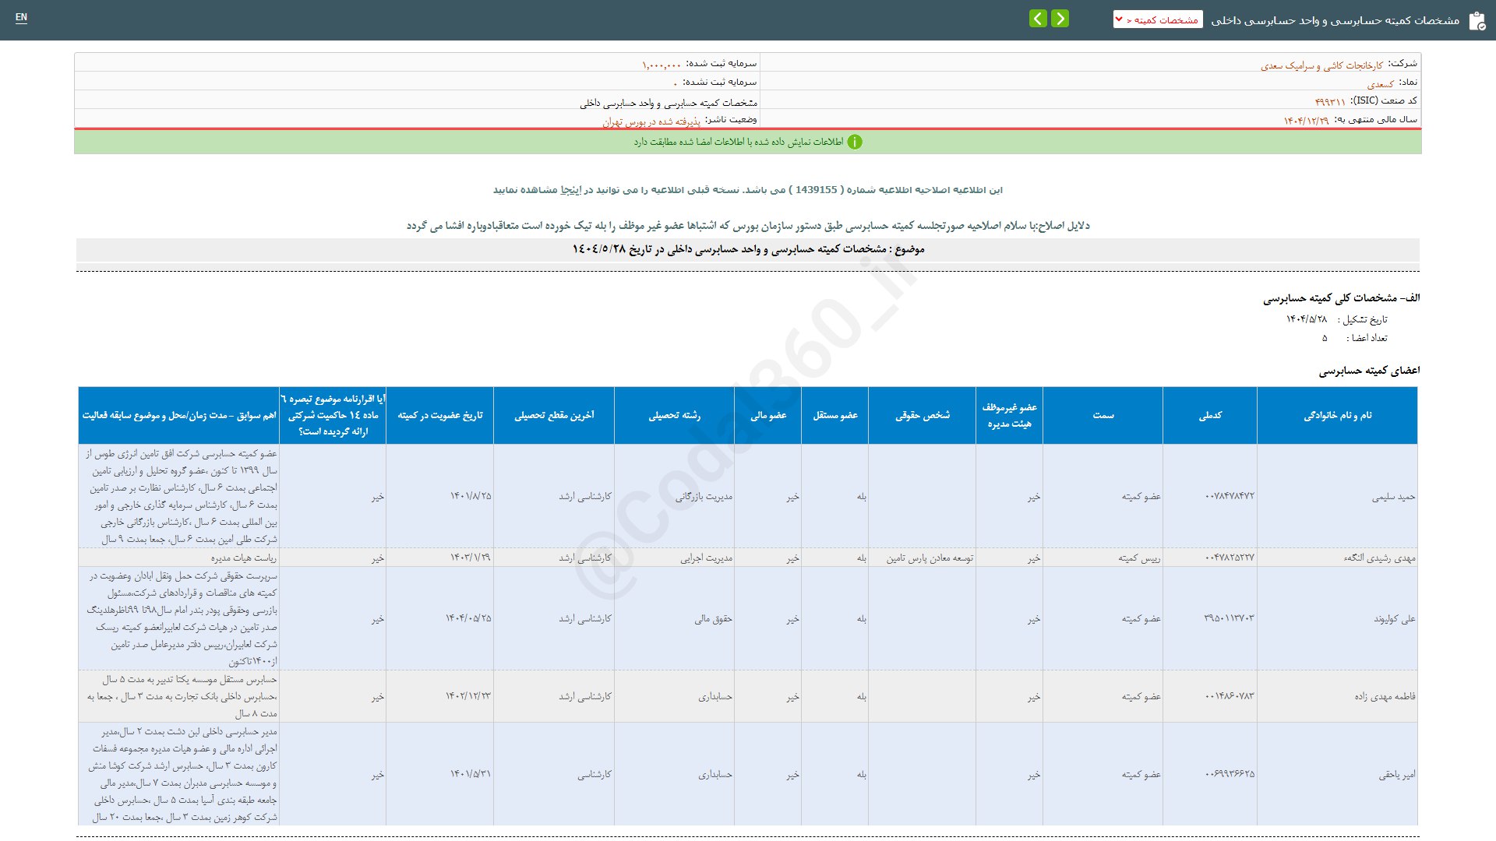Click company name کارخانجات کاشی و سرامیک سعدی
This screenshot has width=1496, height=841.
[1321, 65]
